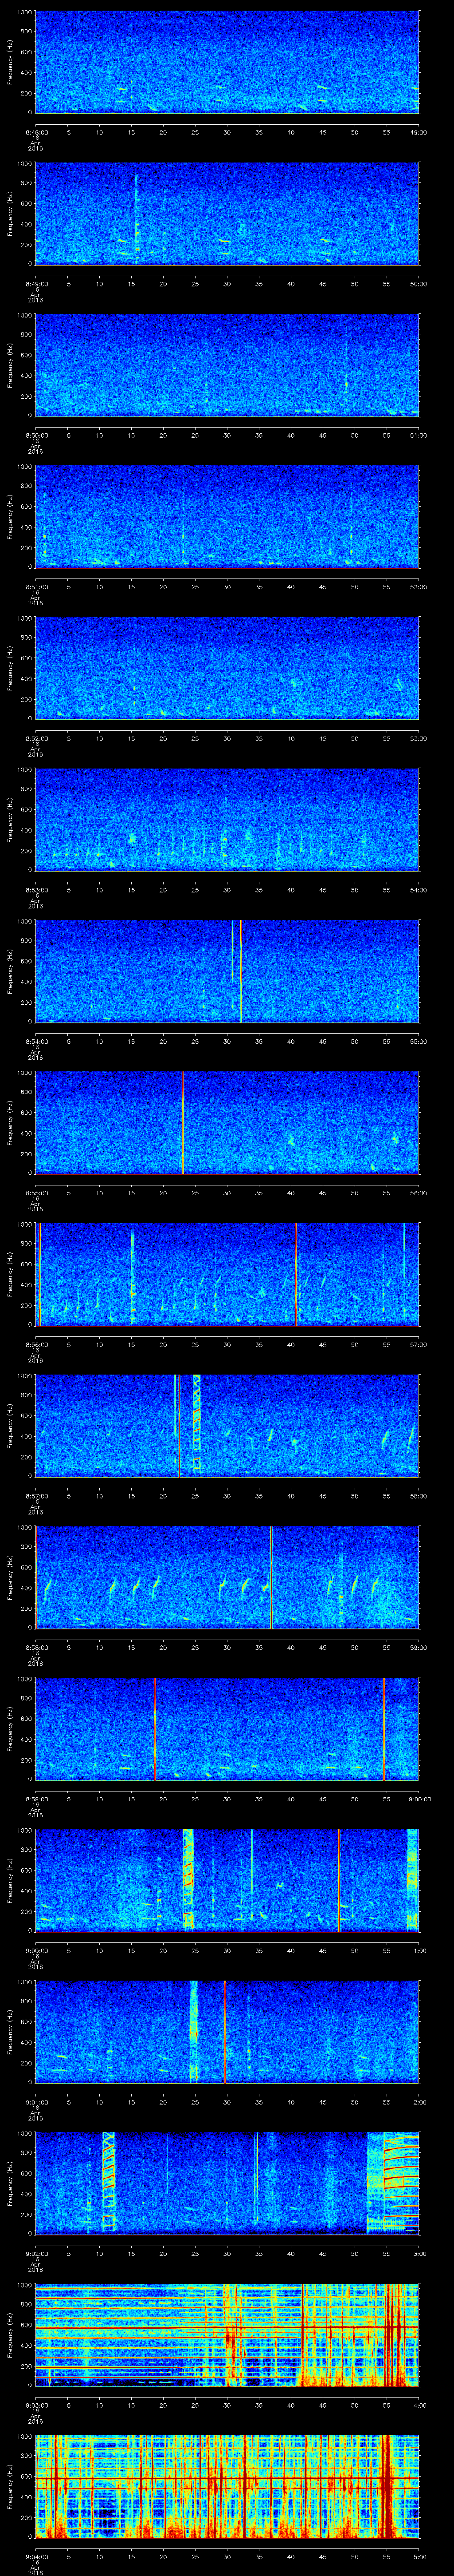The width and height of the screenshot is (454, 2576).
Task: Select the 8:51:00 start time label
Action: [x=36, y=587]
